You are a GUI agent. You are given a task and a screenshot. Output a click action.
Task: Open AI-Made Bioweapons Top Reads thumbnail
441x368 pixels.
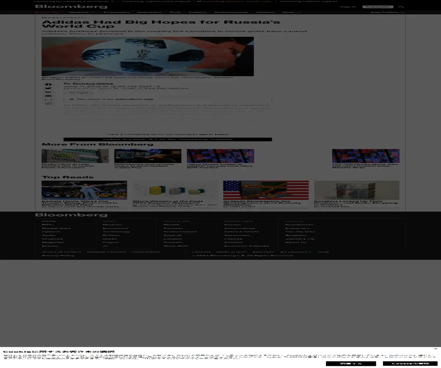tap(266, 190)
